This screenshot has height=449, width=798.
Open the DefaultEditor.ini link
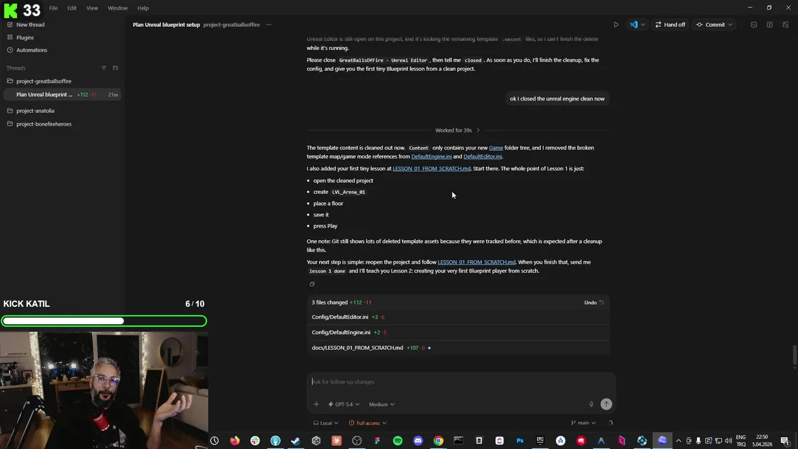pos(483,157)
